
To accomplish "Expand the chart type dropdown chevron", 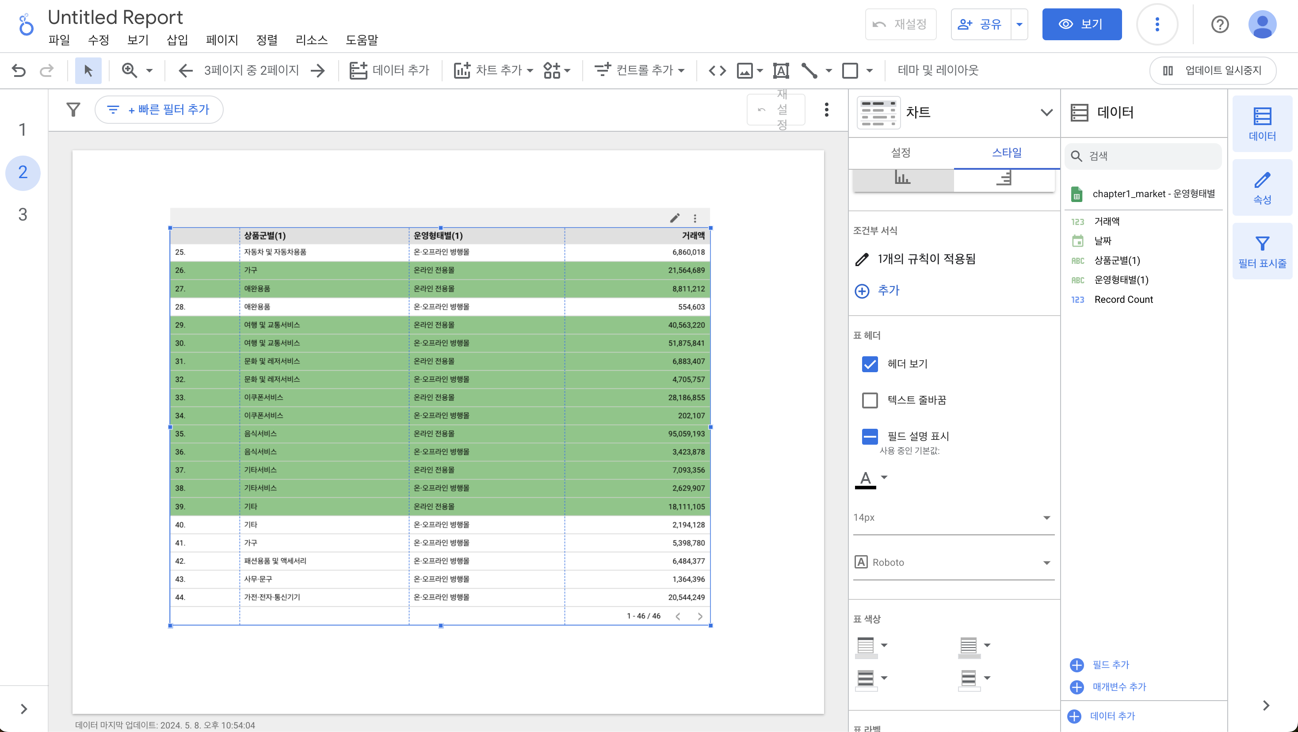I will click(1046, 112).
